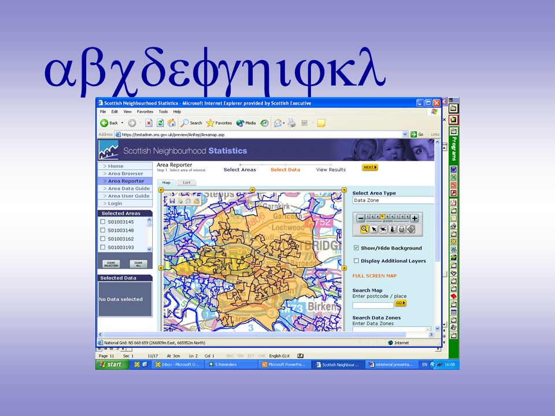This screenshot has width=555, height=416.
Task: Select the map zoom magnifier tool
Action: [x=364, y=229]
